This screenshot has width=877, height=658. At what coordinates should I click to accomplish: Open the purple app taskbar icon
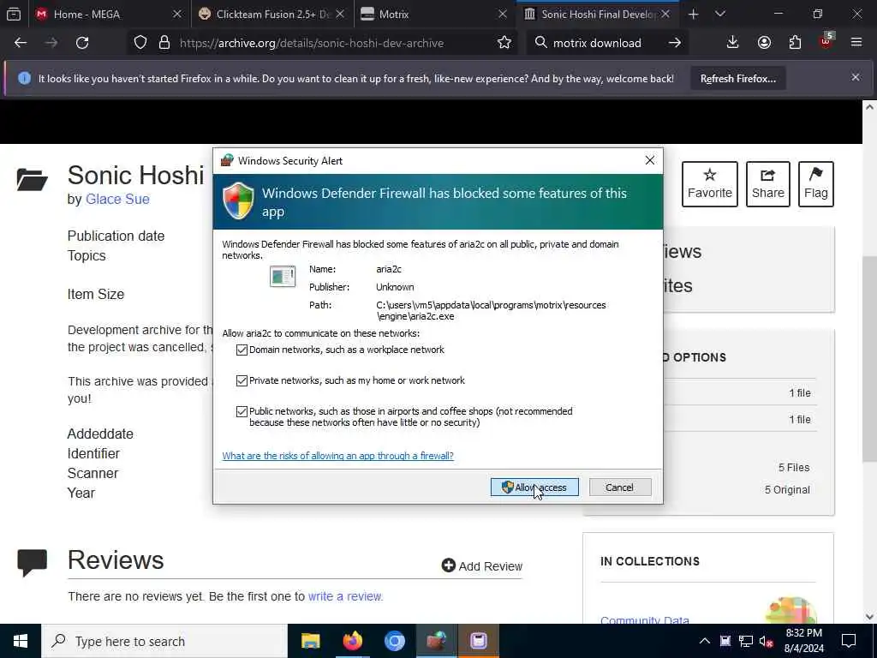pyautogui.click(x=478, y=641)
